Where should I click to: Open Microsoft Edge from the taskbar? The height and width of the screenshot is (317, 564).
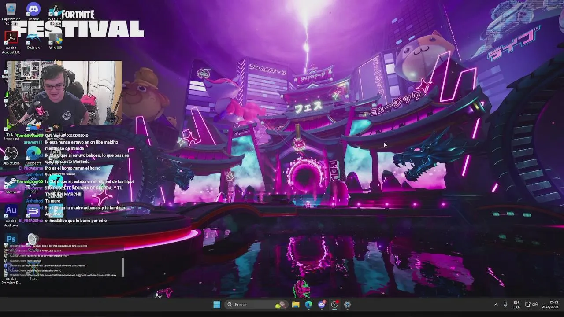(309, 305)
